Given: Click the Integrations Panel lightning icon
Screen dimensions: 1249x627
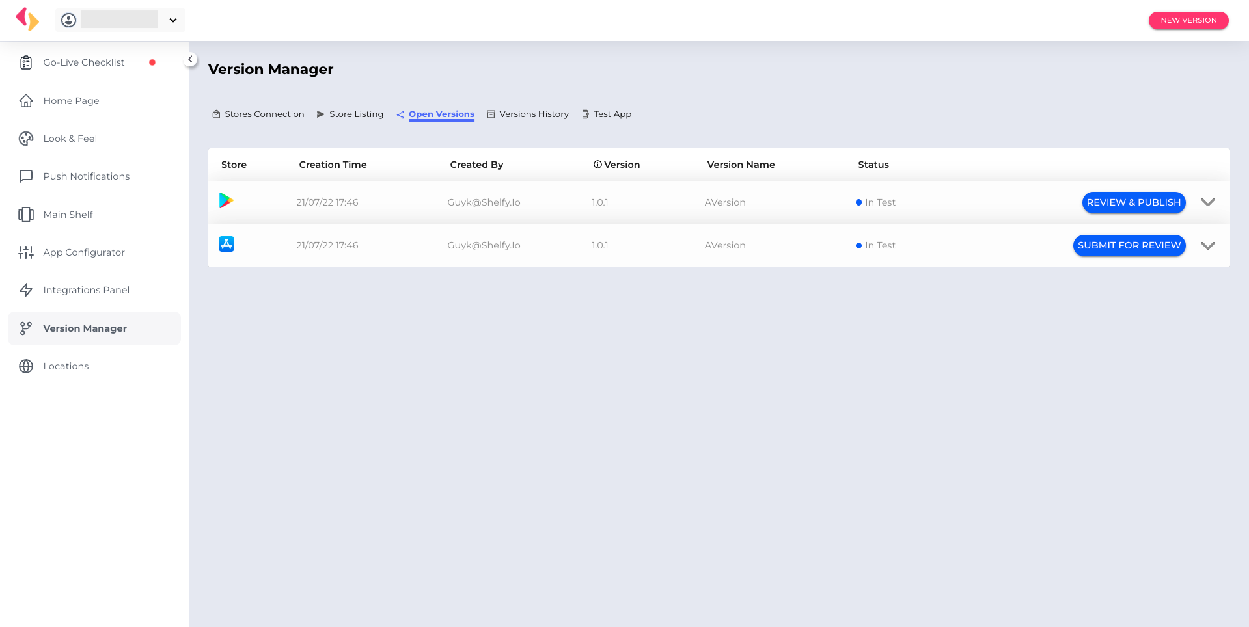Looking at the screenshot, I should tap(26, 290).
